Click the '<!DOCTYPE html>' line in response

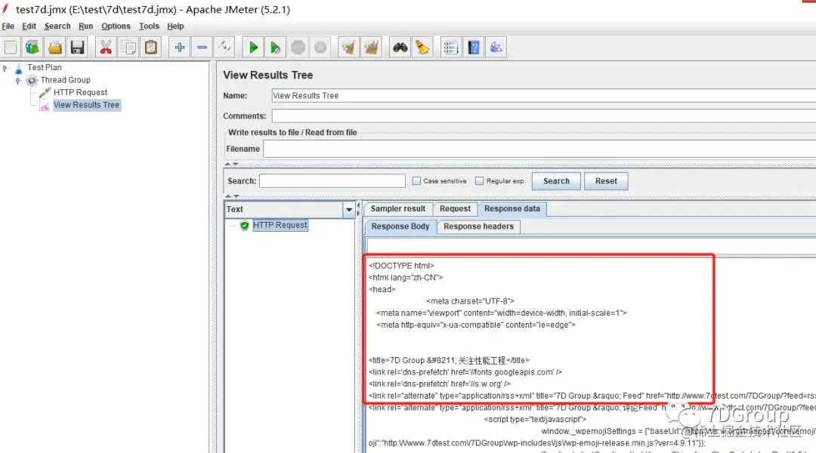coord(401,266)
